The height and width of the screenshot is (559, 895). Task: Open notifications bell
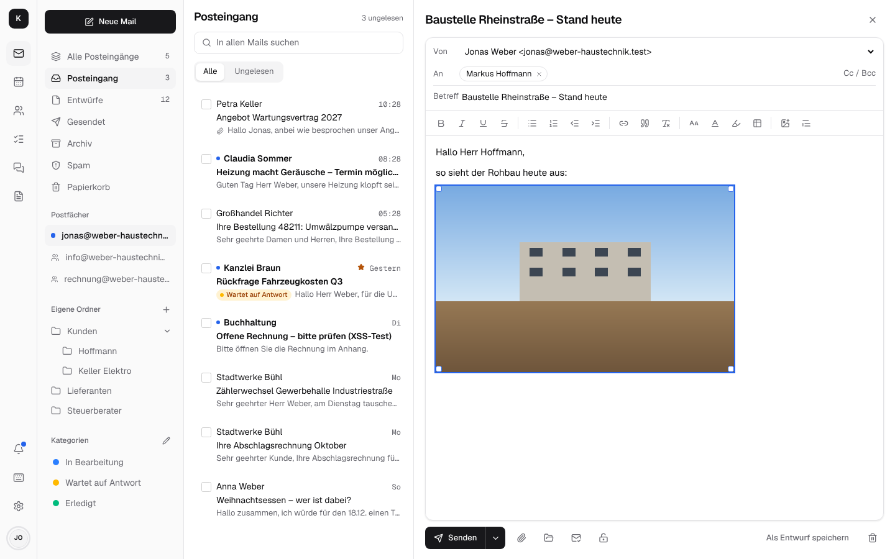coord(19,448)
